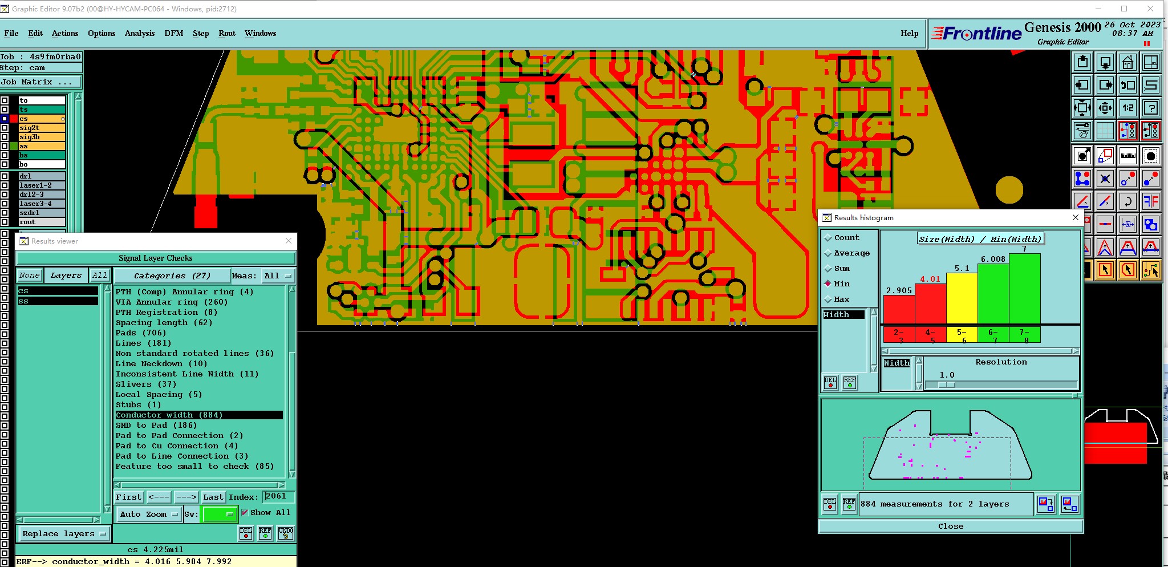This screenshot has height=567, width=1168.
Task: Click the pan right view icon
Action: 1105,85
